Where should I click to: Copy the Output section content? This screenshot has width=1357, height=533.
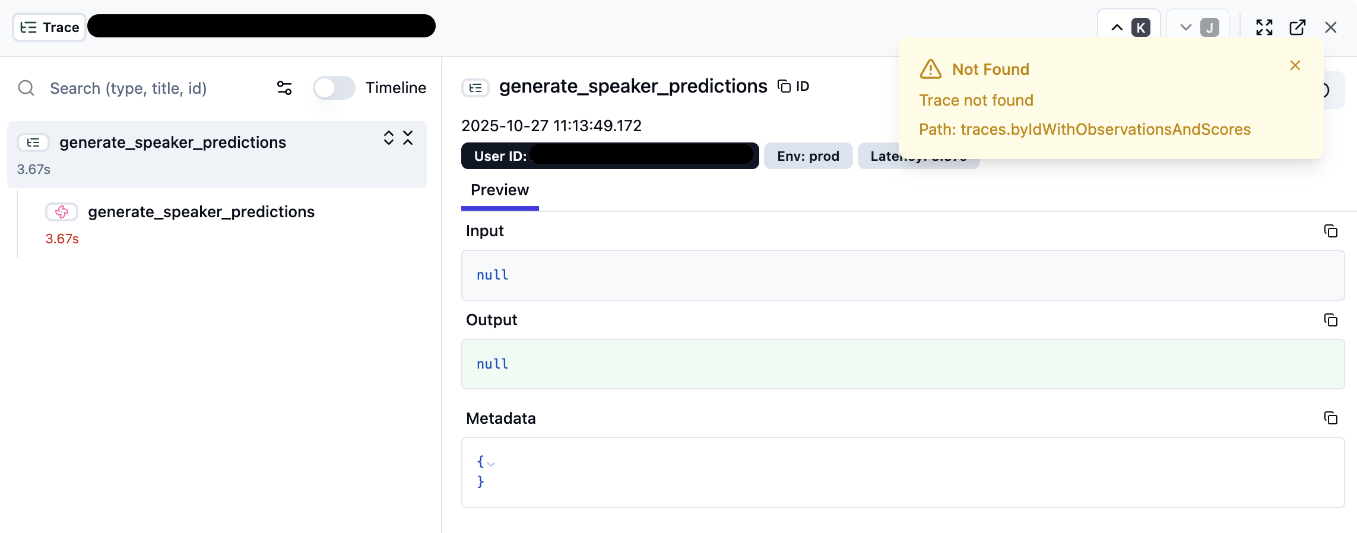1330,320
